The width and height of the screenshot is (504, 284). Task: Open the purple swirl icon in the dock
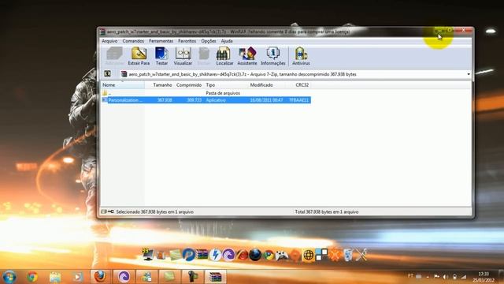click(x=228, y=255)
